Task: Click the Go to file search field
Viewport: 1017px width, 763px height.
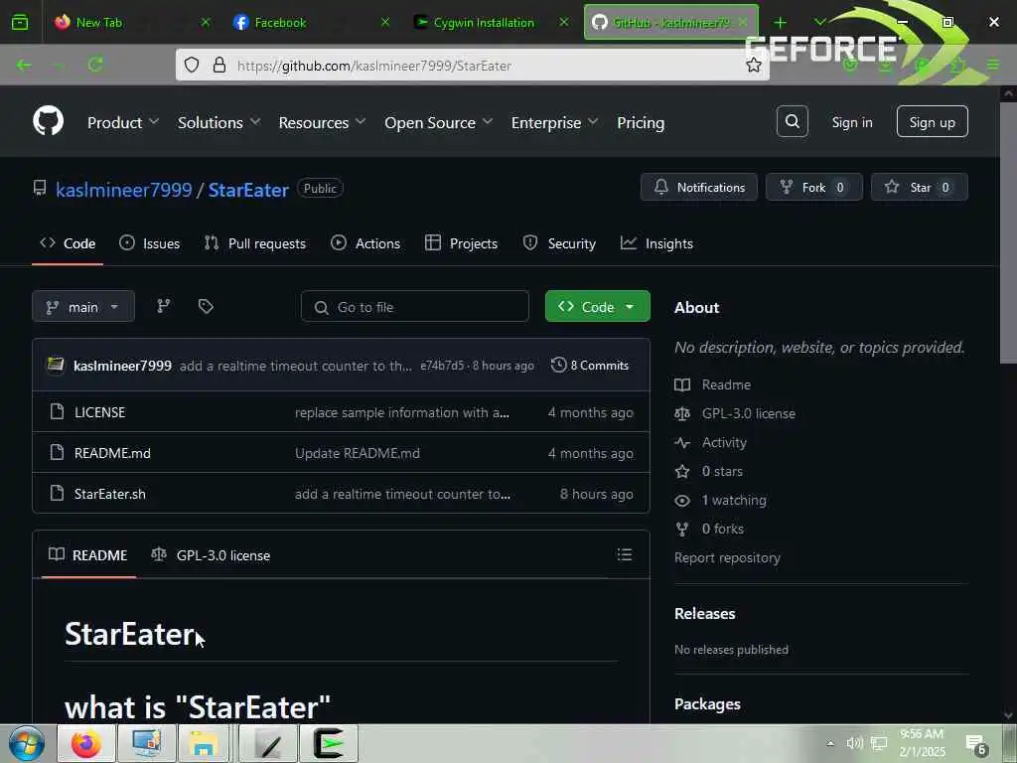Action: coord(415,306)
